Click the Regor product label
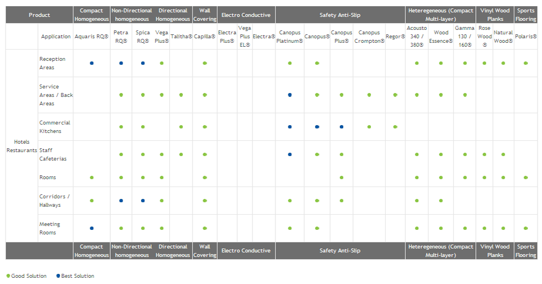The image size is (542, 284). [x=395, y=37]
